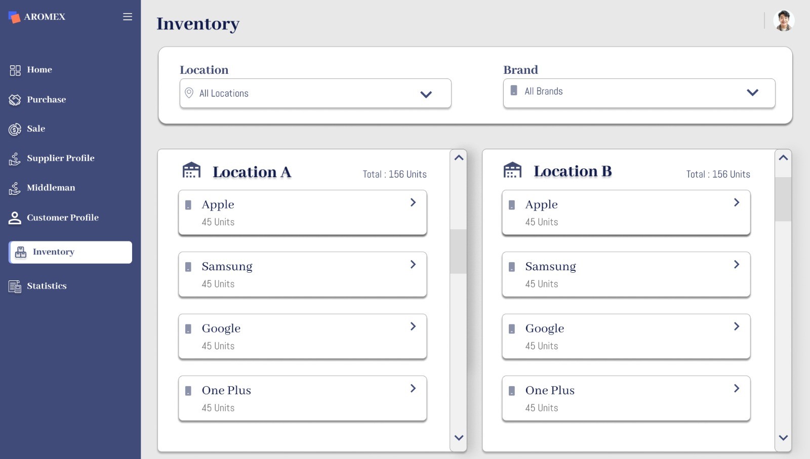Image resolution: width=810 pixels, height=459 pixels.
Task: Click the AROMEX logo icon
Action: pos(15,17)
